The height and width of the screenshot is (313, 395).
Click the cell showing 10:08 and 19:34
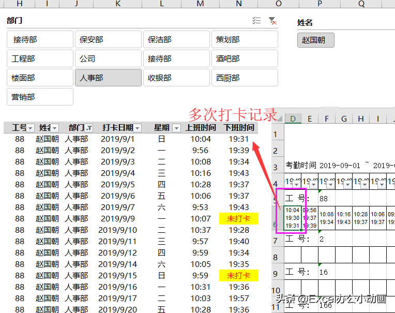click(x=327, y=218)
